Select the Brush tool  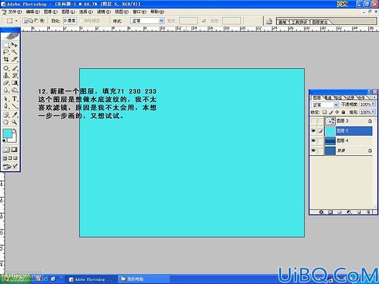click(x=15, y=68)
